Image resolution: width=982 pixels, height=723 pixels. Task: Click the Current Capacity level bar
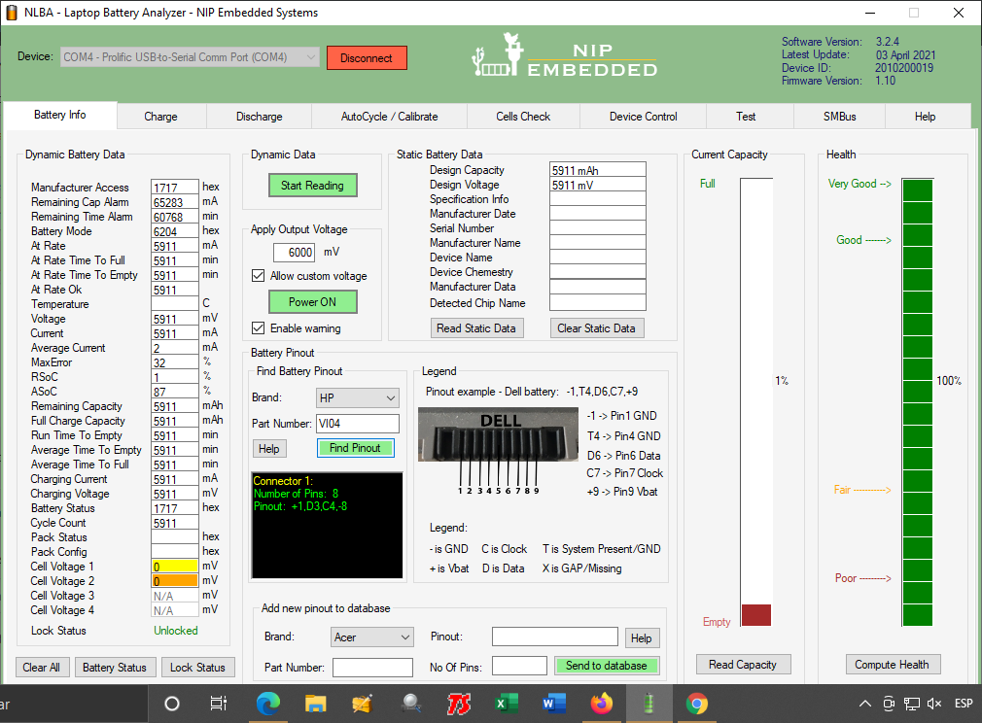755,402
